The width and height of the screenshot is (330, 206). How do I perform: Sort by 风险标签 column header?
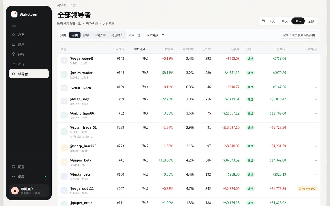tap(312, 49)
